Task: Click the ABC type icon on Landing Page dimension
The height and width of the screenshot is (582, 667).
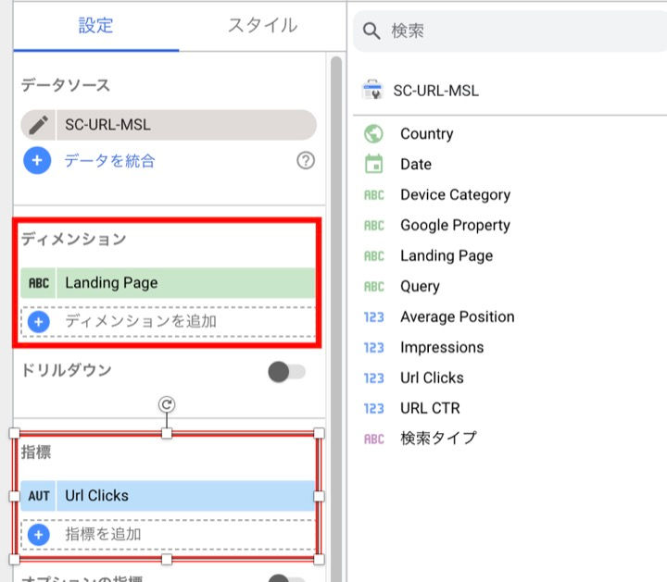Action: [38, 283]
